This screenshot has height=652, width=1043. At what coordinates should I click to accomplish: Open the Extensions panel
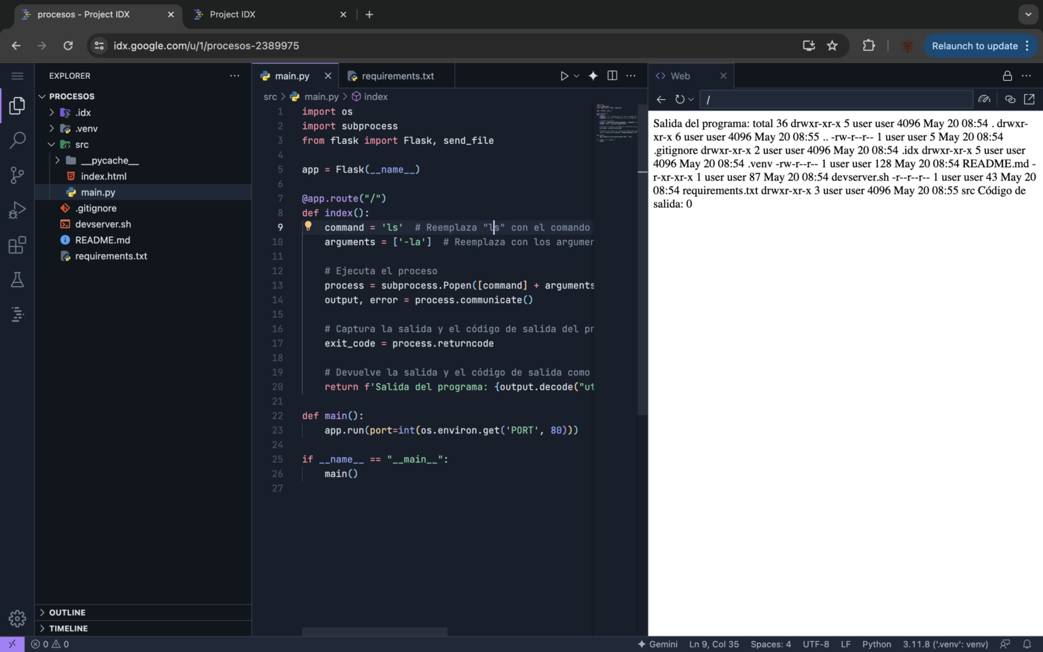pyautogui.click(x=17, y=245)
